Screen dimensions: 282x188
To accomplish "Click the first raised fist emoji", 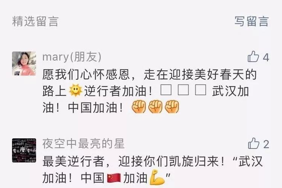I will [x=139, y=106].
